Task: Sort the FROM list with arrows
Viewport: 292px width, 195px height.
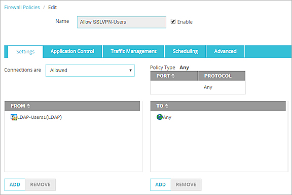Action: coord(28,106)
